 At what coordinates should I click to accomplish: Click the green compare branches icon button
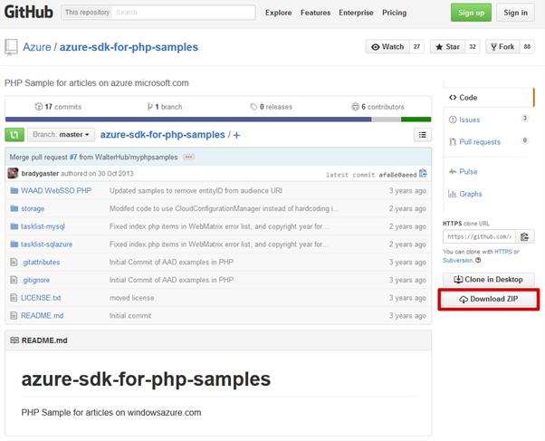(14, 135)
